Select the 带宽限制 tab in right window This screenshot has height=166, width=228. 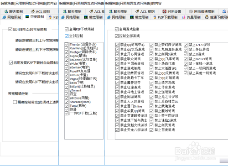[x=139, y=17]
